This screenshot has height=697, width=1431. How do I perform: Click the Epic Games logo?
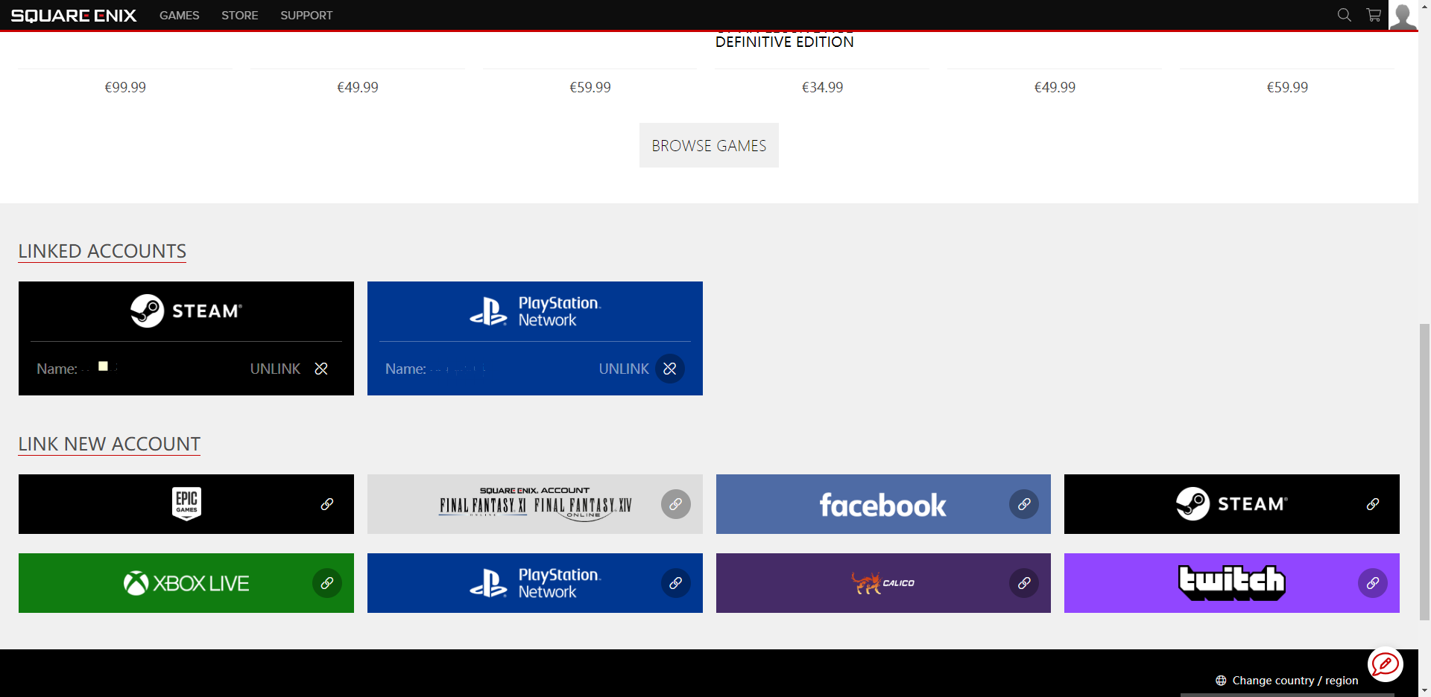coord(186,504)
